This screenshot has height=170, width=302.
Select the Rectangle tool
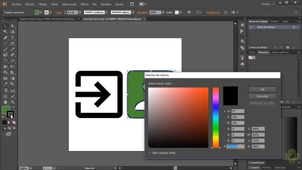(x=13, y=43)
